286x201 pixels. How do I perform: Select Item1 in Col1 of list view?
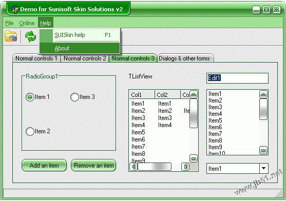click(x=138, y=104)
